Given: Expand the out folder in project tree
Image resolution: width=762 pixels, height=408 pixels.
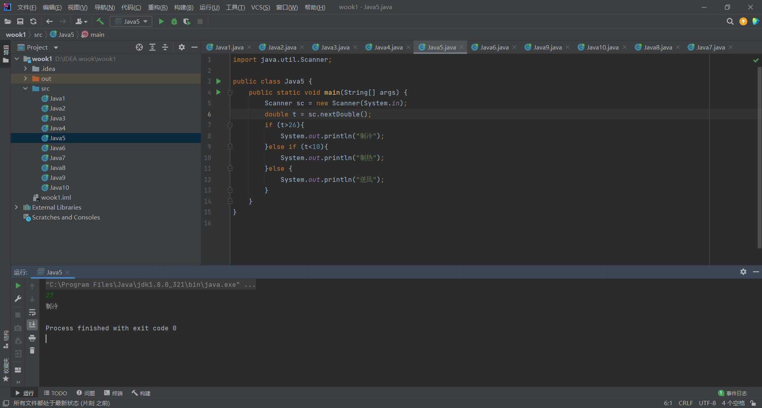Looking at the screenshot, I should tap(25, 78).
